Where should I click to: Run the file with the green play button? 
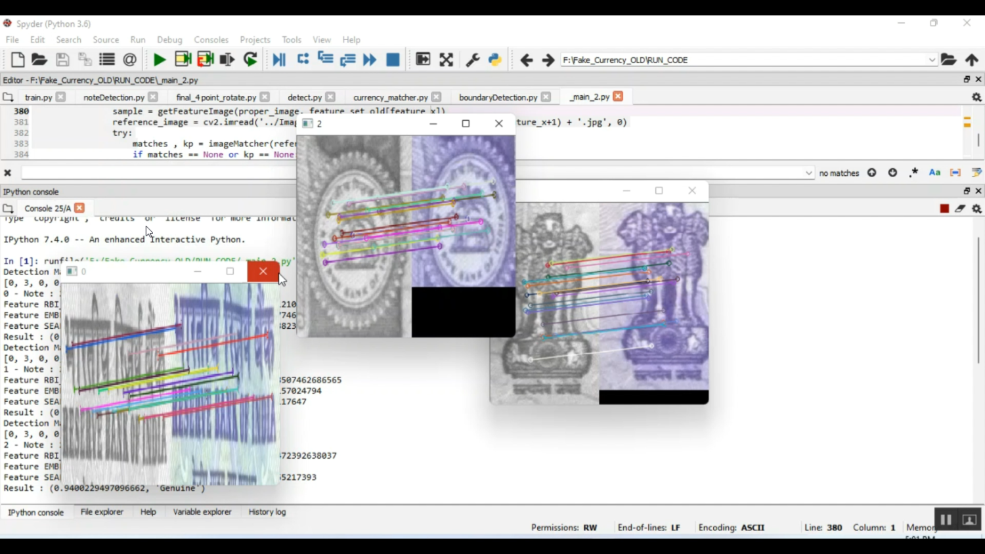point(159,60)
